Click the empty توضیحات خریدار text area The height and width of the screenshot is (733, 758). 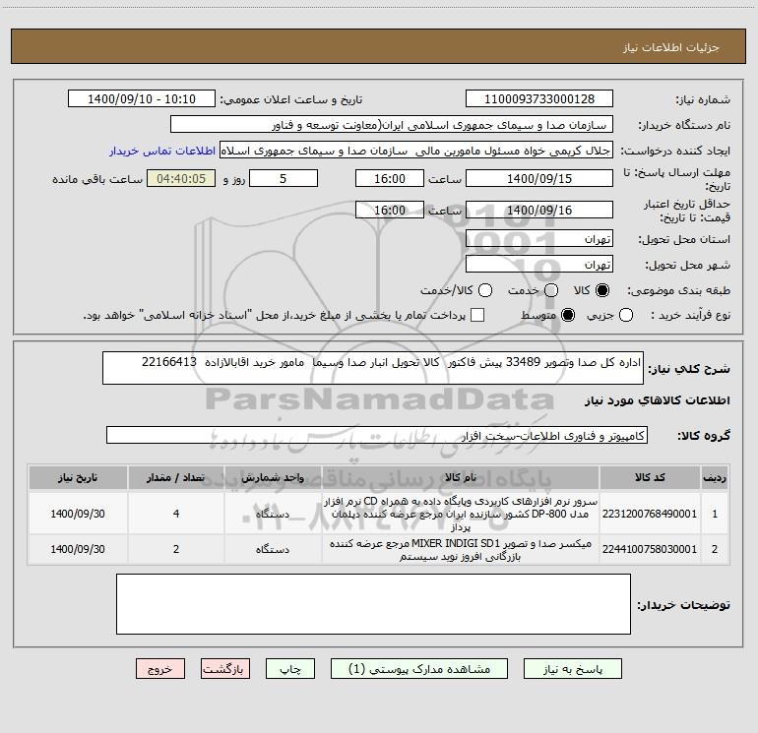[x=373, y=604]
